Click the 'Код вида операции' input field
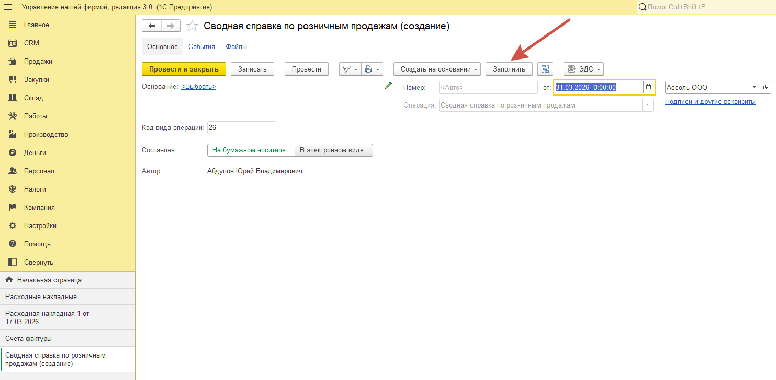The height and width of the screenshot is (380, 776). point(236,128)
